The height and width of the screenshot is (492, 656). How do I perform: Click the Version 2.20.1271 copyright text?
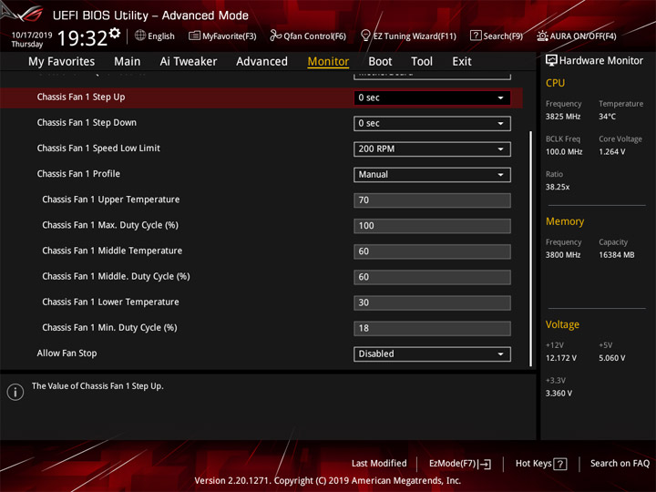tap(328, 481)
